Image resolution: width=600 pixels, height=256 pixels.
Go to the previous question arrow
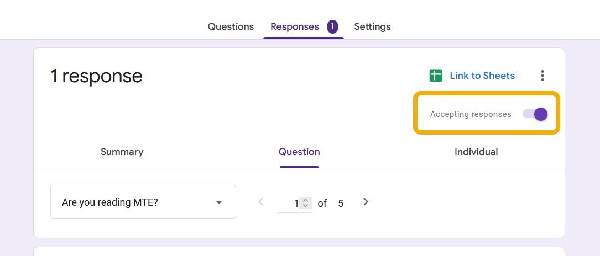coord(262,202)
